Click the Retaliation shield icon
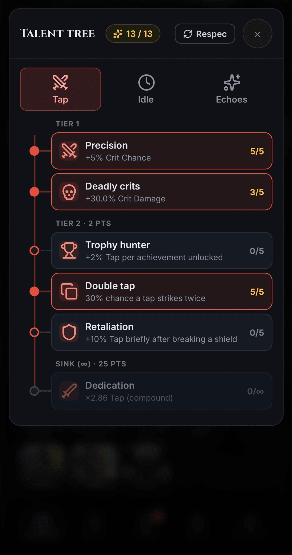 [69, 333]
